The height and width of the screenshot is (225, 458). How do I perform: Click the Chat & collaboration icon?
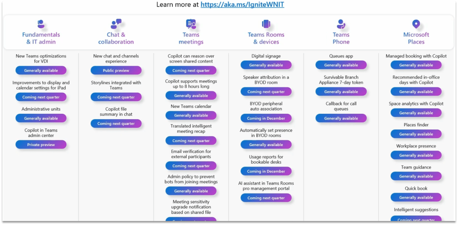click(x=116, y=24)
